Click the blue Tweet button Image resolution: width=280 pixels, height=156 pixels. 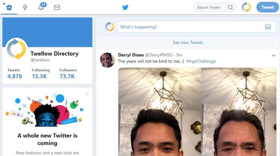268,7
